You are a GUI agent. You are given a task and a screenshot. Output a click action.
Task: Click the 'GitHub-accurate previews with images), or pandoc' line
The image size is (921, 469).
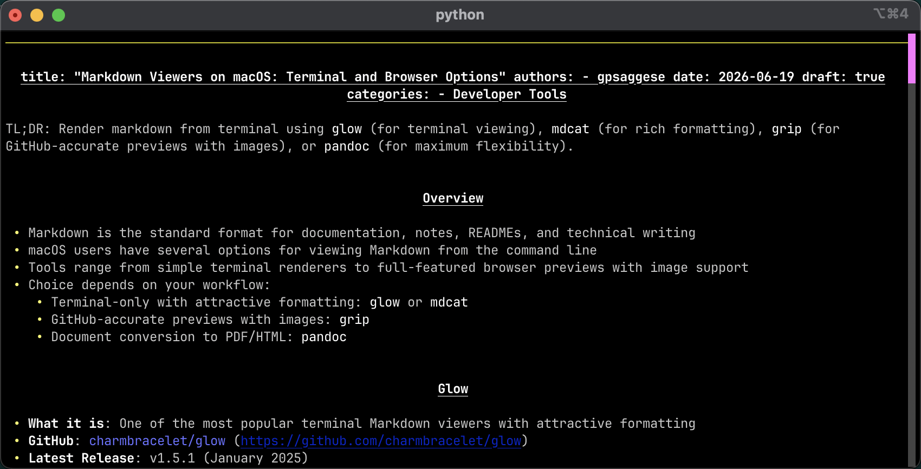(289, 146)
